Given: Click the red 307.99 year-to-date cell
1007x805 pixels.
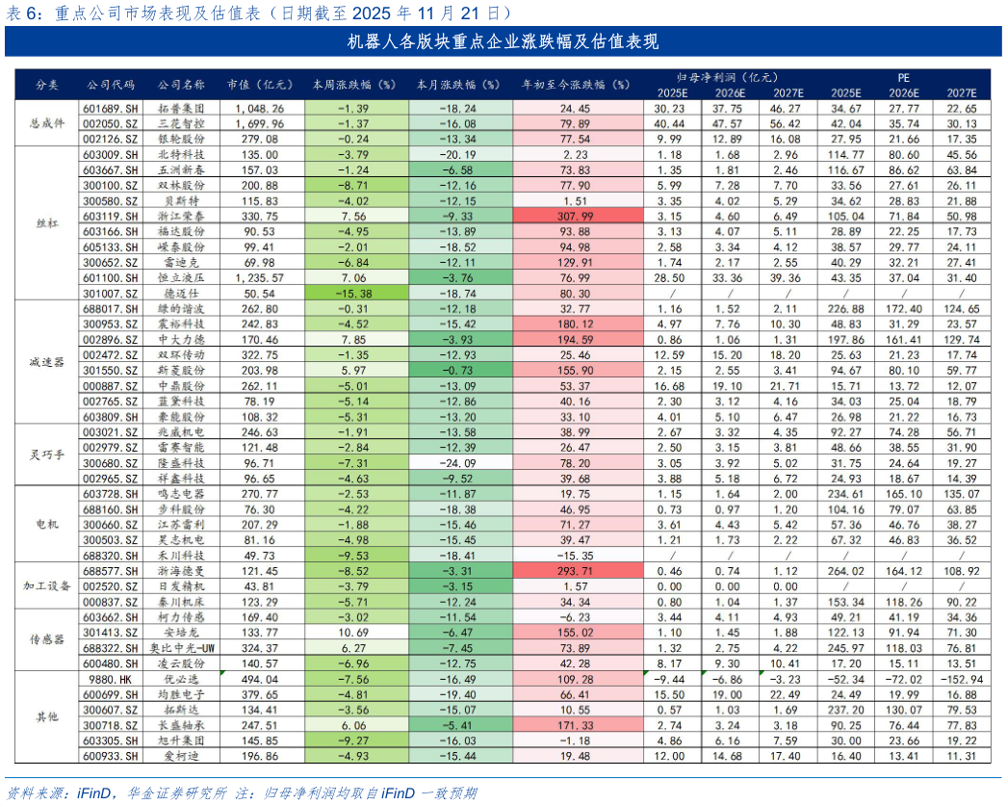Looking at the screenshot, I should 578,217.
